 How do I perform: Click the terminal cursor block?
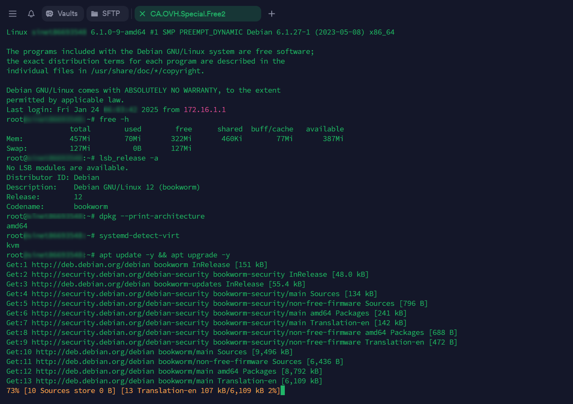(283, 391)
